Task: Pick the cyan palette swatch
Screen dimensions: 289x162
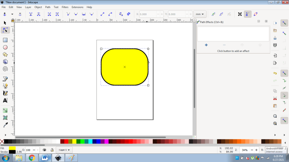Action: (x=90, y=141)
